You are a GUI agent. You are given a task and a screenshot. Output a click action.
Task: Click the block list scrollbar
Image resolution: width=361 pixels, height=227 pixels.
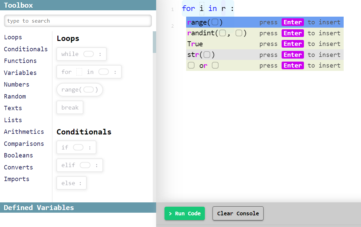(154, 42)
